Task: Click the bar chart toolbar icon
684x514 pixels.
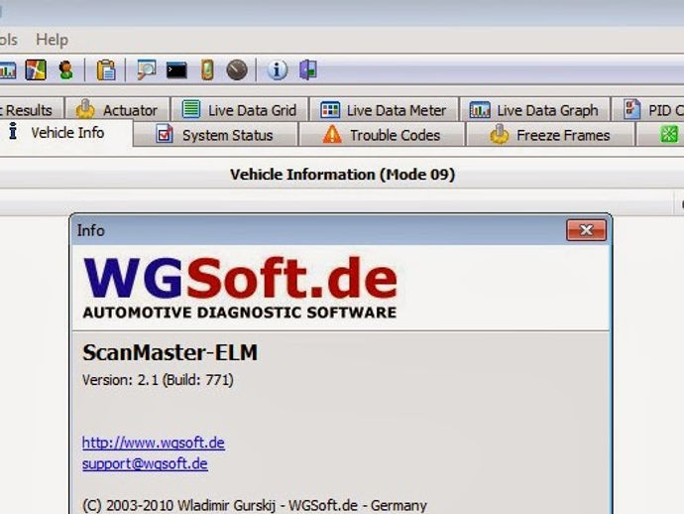Action: (7, 69)
